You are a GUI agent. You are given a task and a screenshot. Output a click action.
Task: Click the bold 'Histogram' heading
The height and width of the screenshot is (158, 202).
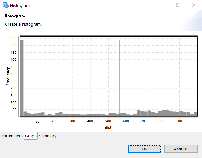[14, 16]
